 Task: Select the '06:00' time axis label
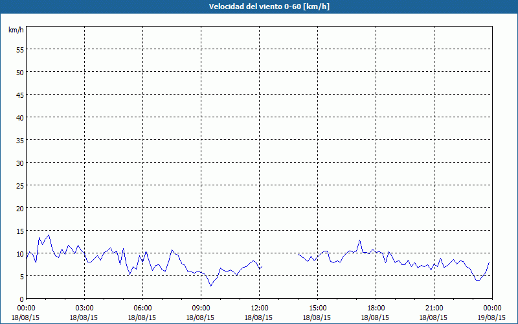(142, 308)
